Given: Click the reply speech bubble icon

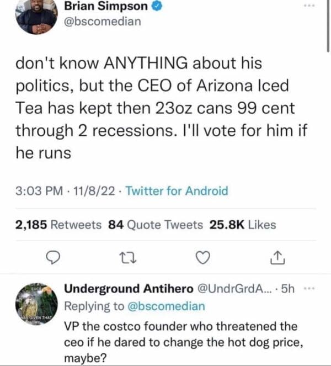Looking at the screenshot, I should 54,257.
